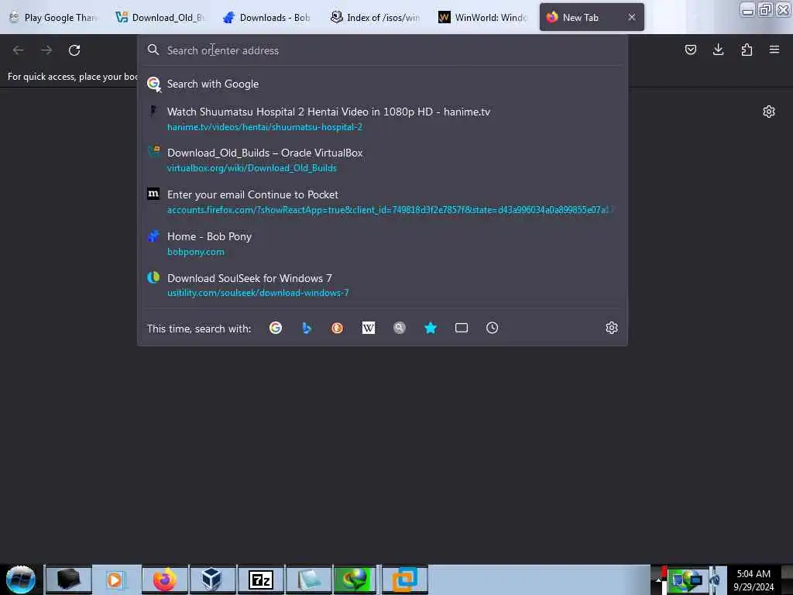Switch to Play Google Thanksgiving tab
Viewport: 793px width, 595px height.
click(x=55, y=17)
